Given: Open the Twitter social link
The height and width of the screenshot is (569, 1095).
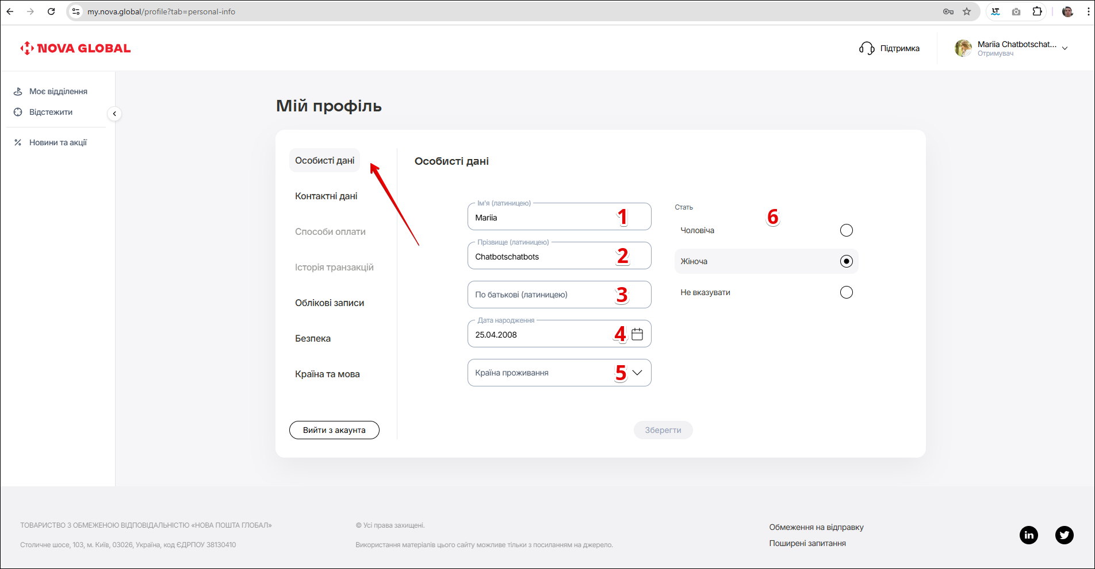Looking at the screenshot, I should coord(1064,535).
